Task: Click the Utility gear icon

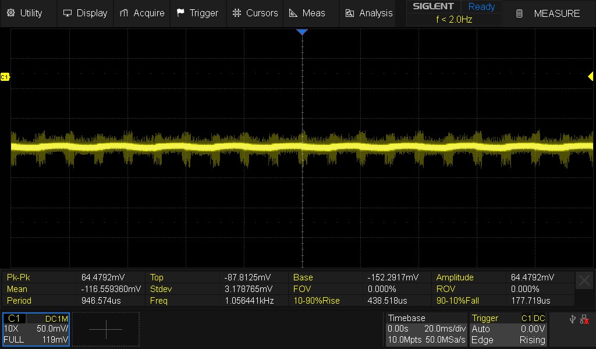Action: (x=10, y=13)
